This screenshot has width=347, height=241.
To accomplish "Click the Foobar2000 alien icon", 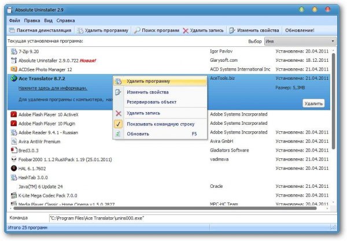I will point(14,160).
